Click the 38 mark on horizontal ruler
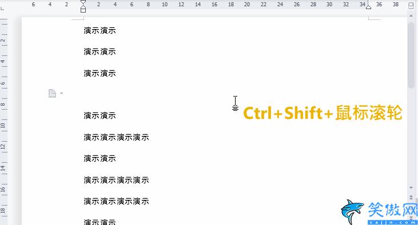 (x=396, y=4)
